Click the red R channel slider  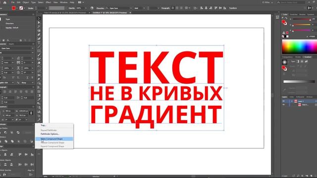302,19
